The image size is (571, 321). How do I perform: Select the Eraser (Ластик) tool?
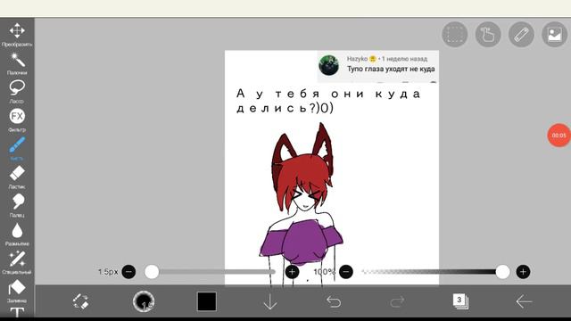click(x=17, y=177)
